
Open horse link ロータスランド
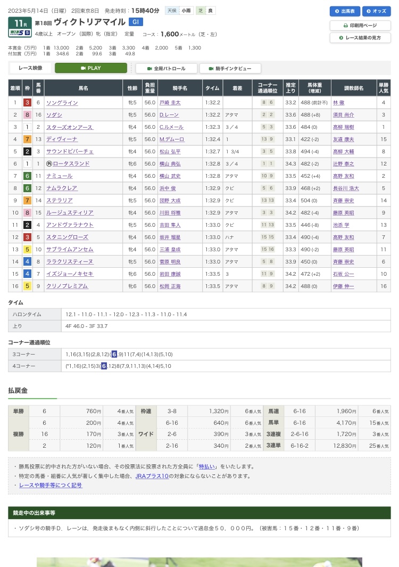tap(71, 164)
